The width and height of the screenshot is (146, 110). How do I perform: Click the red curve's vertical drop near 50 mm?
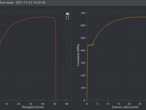point(56,62)
